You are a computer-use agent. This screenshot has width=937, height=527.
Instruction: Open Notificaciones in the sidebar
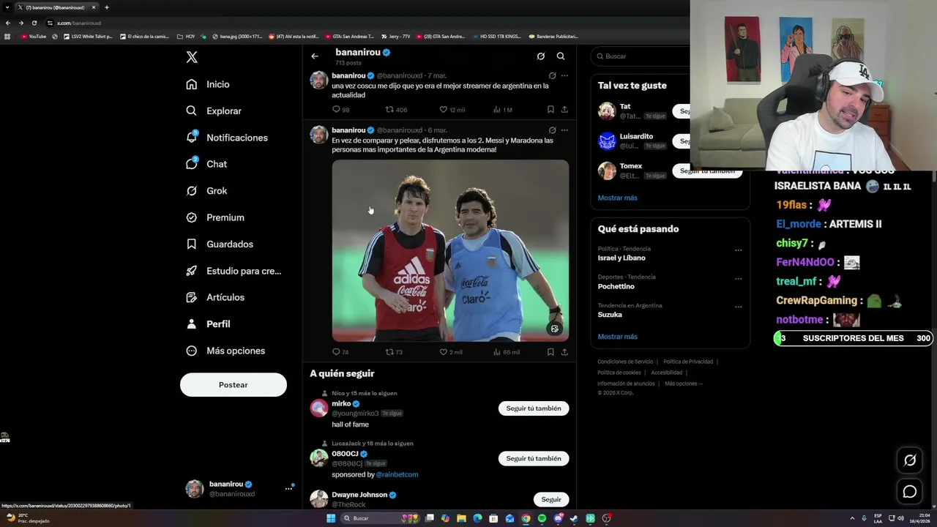click(227, 138)
